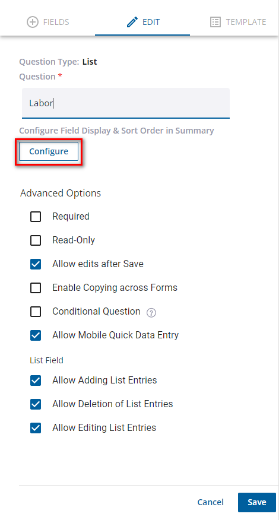This screenshot has height=520, width=279.
Task: Uncheck Allow Adding List Entries
Action: tap(36, 381)
